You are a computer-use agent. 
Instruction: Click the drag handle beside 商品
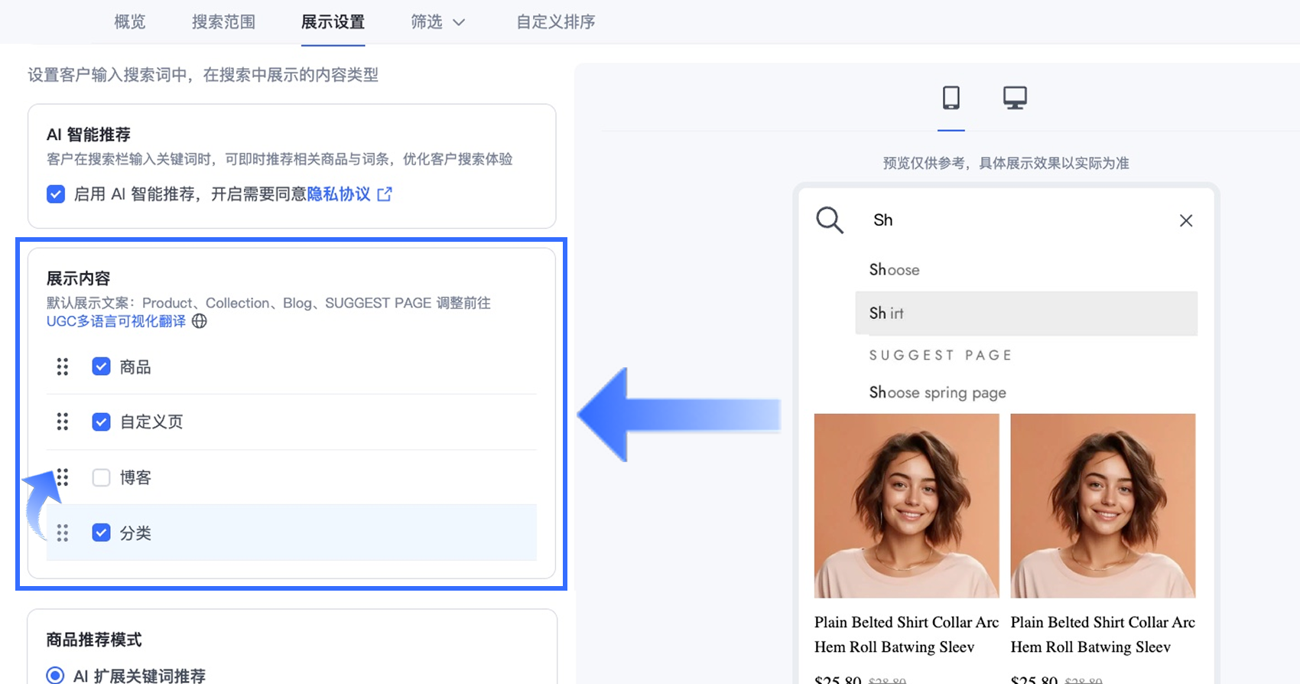point(63,367)
